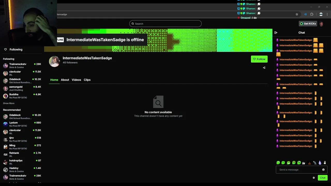The image size is (331, 186).
Task: Click the Recommended section heading
Action: click(12, 110)
